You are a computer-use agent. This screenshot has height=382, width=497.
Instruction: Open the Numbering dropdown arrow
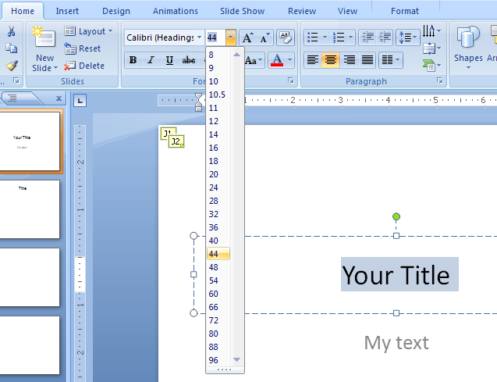(351, 37)
